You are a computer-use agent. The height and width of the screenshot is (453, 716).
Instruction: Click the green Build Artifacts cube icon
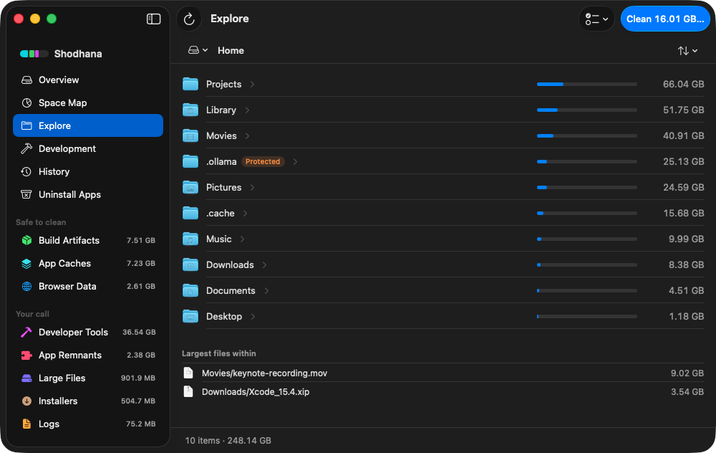(x=26, y=240)
